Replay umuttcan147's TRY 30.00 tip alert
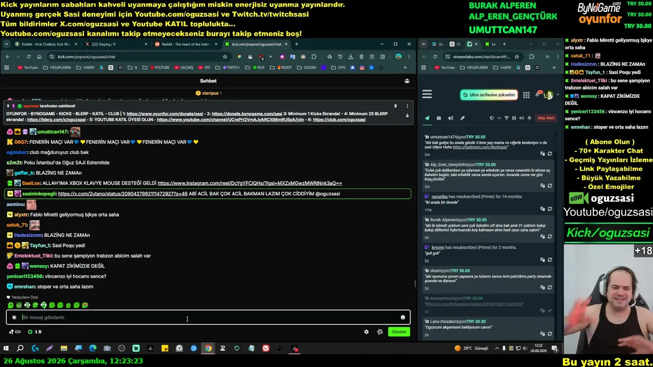653x367 pixels. click(x=549, y=153)
